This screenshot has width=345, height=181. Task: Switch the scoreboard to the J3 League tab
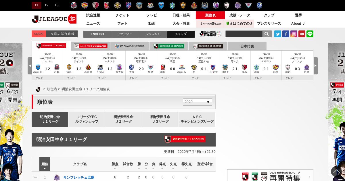point(208,46)
